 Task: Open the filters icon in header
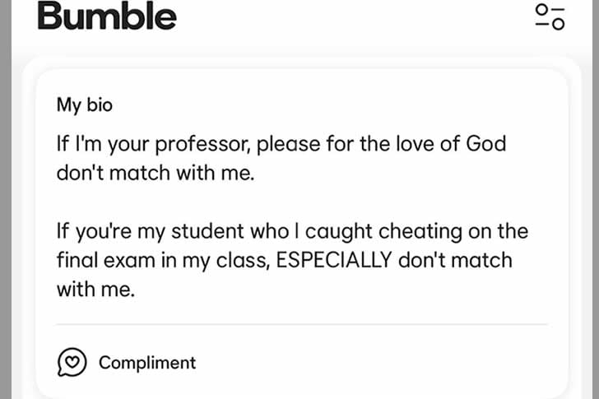pyautogui.click(x=550, y=16)
